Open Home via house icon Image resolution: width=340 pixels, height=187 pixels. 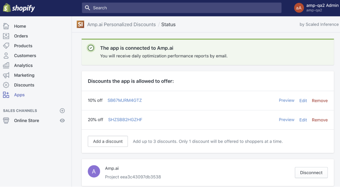(6, 26)
